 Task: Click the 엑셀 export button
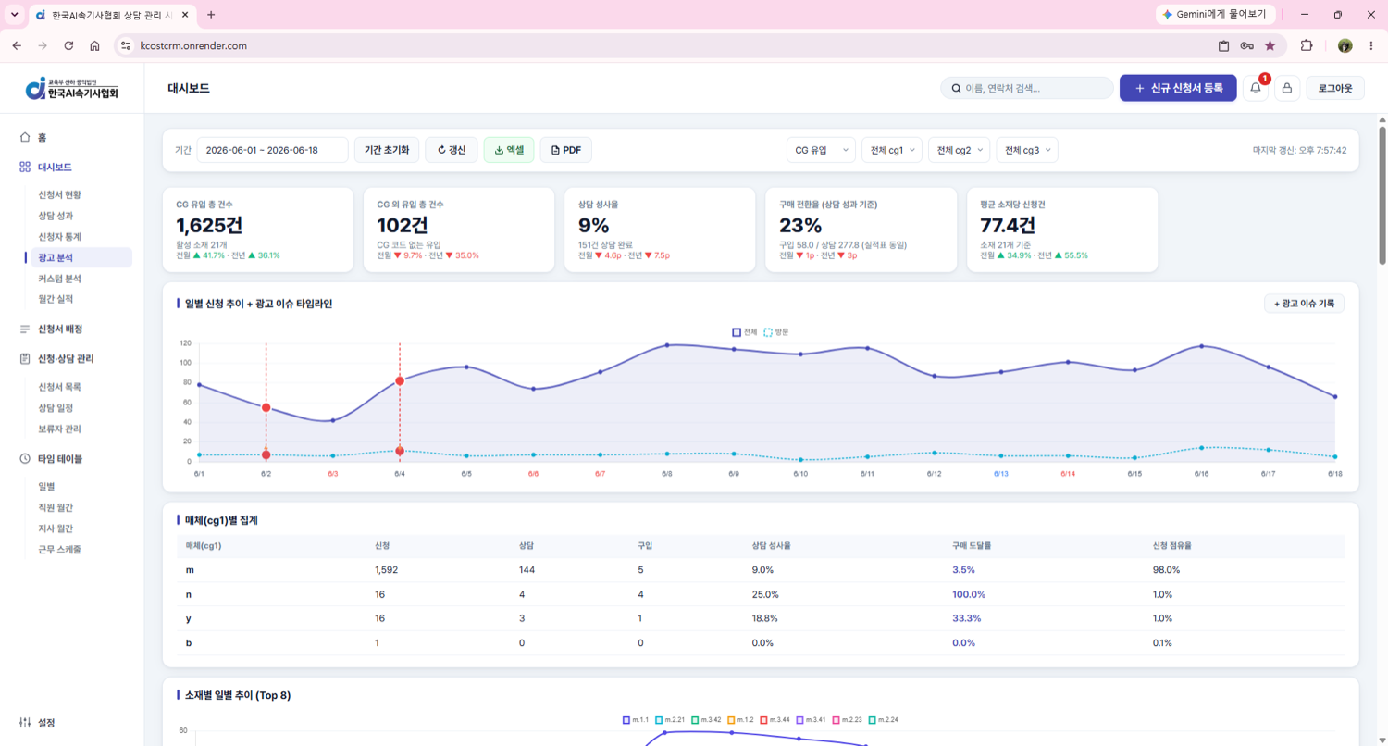509,150
